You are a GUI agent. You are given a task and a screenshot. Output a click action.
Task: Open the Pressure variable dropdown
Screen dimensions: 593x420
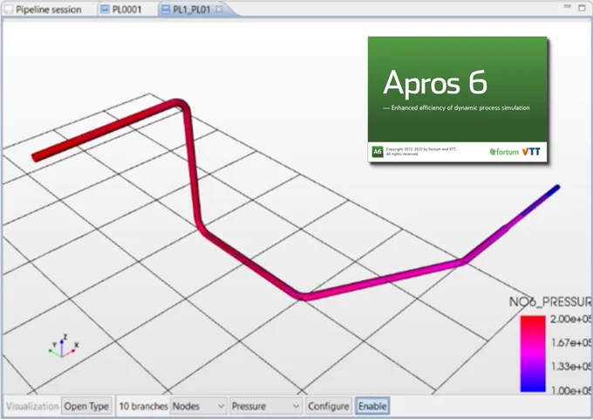pos(266,406)
